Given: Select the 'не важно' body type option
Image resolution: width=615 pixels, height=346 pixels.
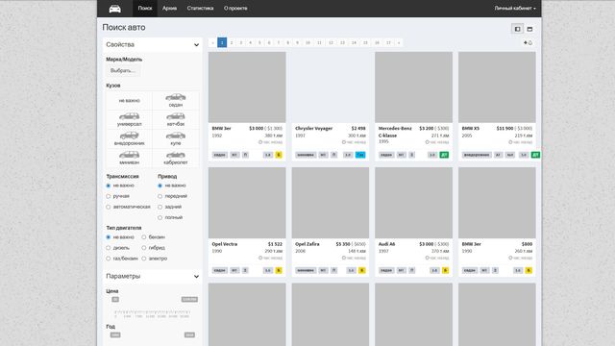Looking at the screenshot, I should point(129,101).
